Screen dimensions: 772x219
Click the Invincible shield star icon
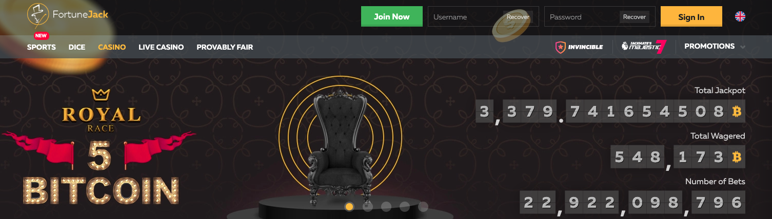(561, 47)
